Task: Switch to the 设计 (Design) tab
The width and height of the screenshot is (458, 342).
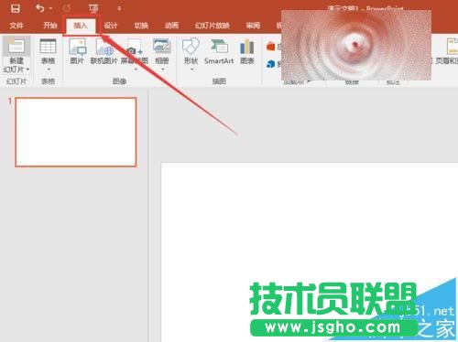Action: (x=111, y=26)
